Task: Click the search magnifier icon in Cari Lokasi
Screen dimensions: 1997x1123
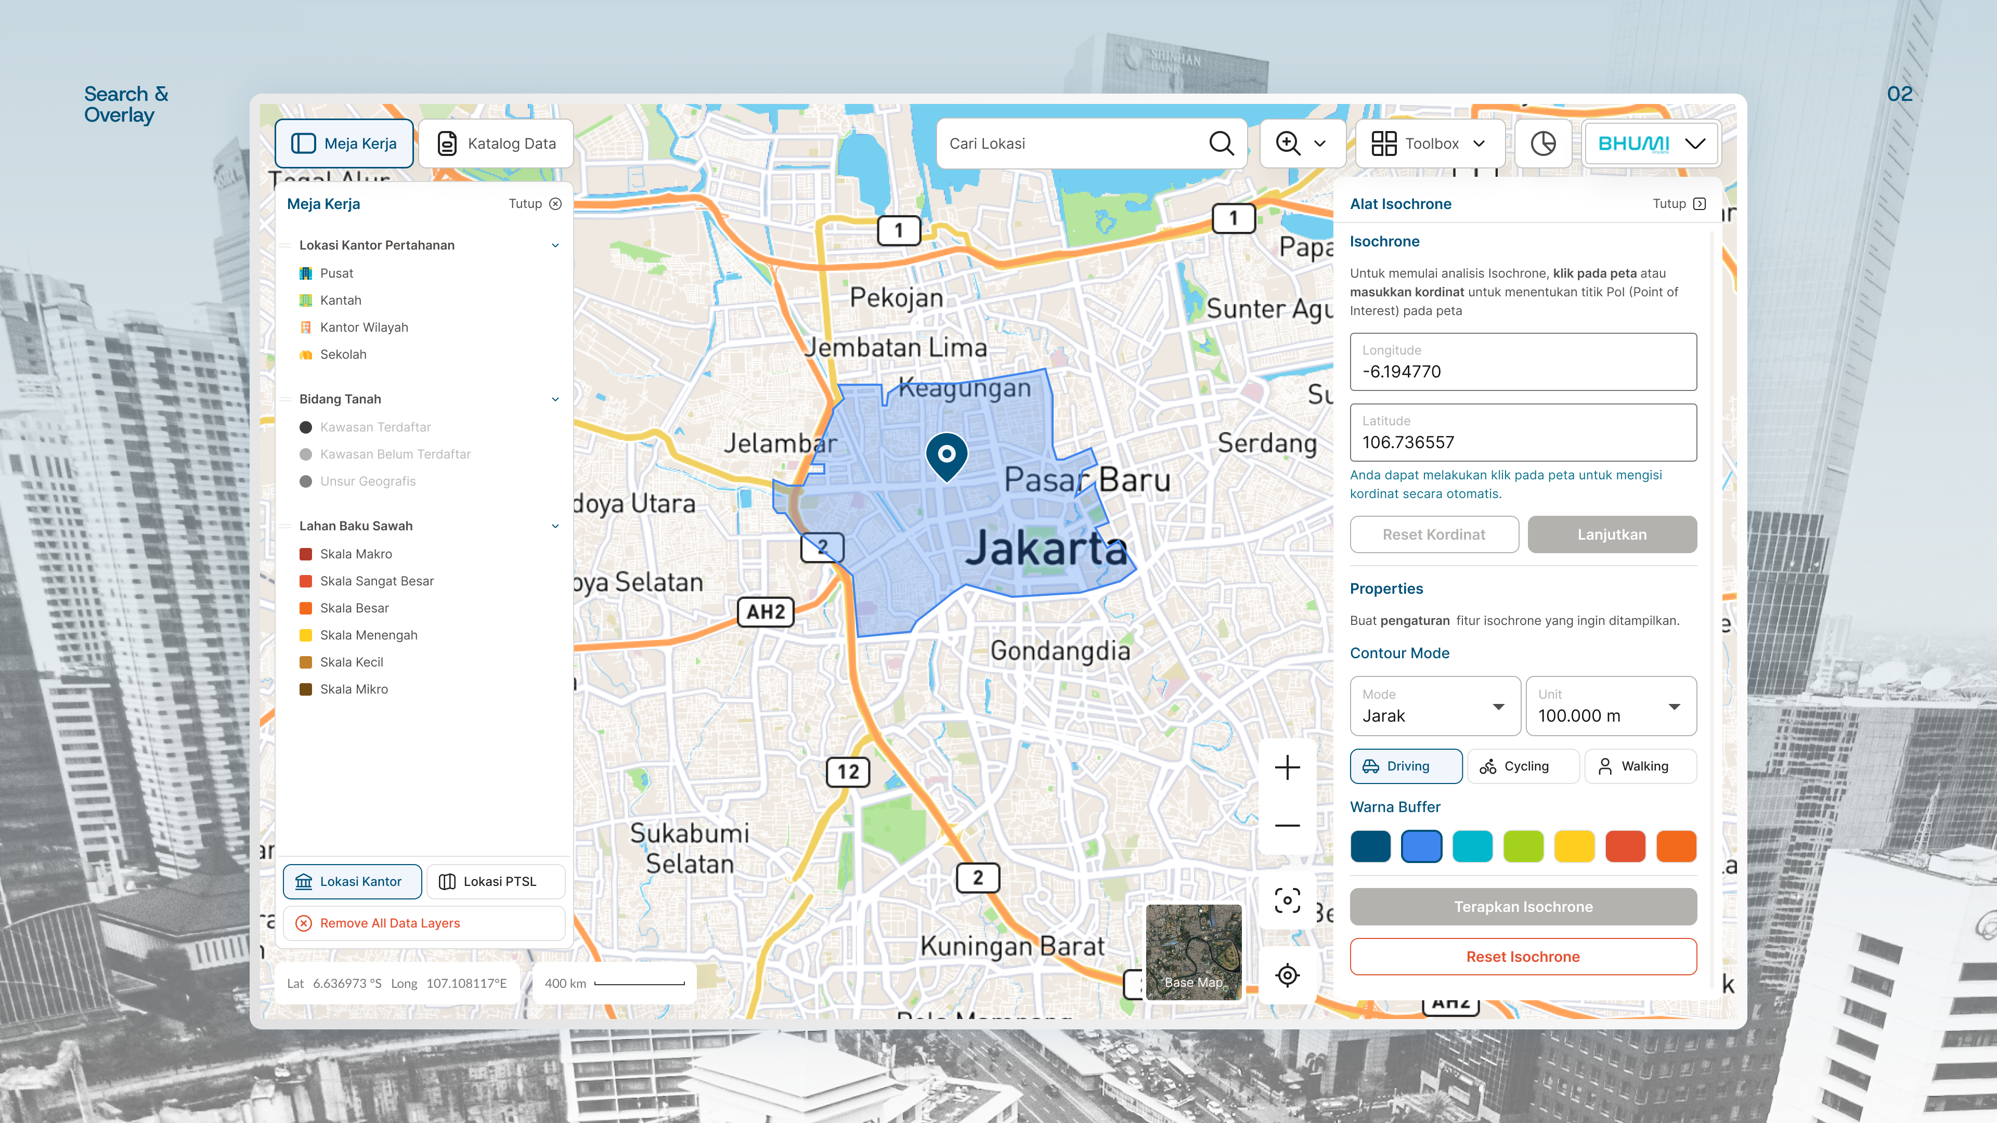Action: (x=1221, y=143)
